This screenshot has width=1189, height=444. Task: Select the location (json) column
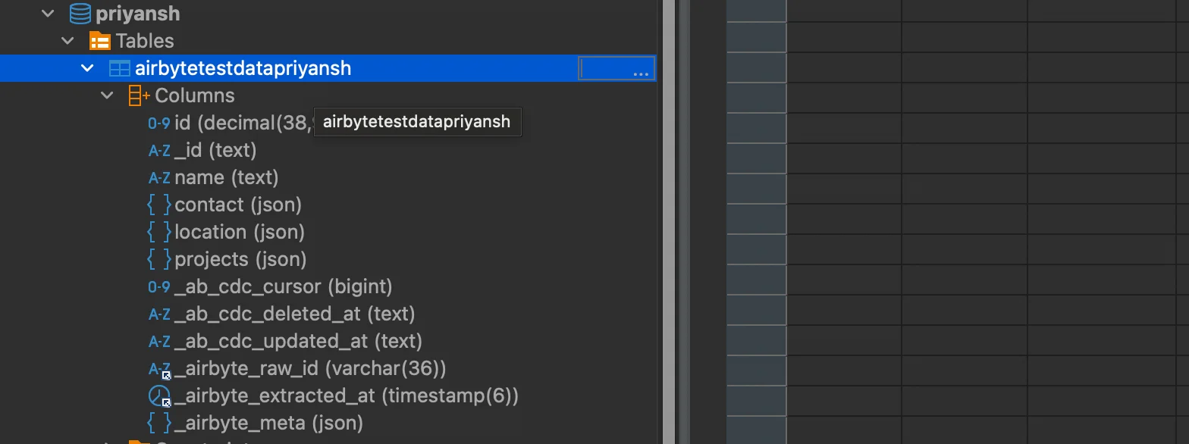tap(239, 232)
